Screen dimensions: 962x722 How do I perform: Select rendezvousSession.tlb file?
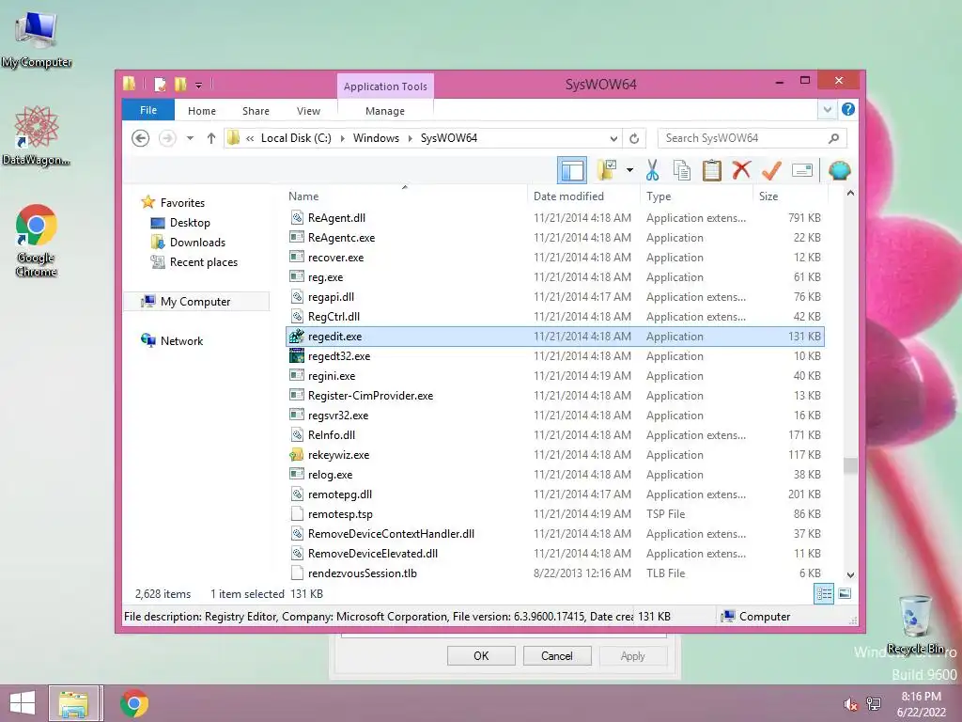click(554, 573)
